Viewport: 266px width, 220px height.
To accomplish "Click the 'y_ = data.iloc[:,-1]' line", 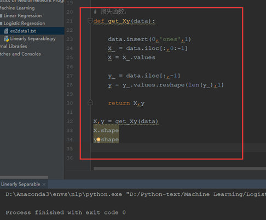I will pos(144,76).
